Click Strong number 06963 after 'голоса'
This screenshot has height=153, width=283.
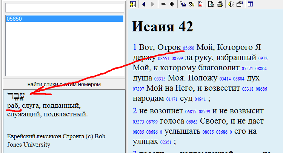click(192, 122)
